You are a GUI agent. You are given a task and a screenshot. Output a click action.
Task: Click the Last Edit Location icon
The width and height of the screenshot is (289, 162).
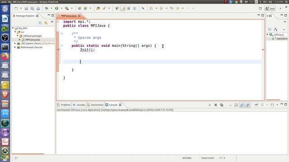(172, 9)
